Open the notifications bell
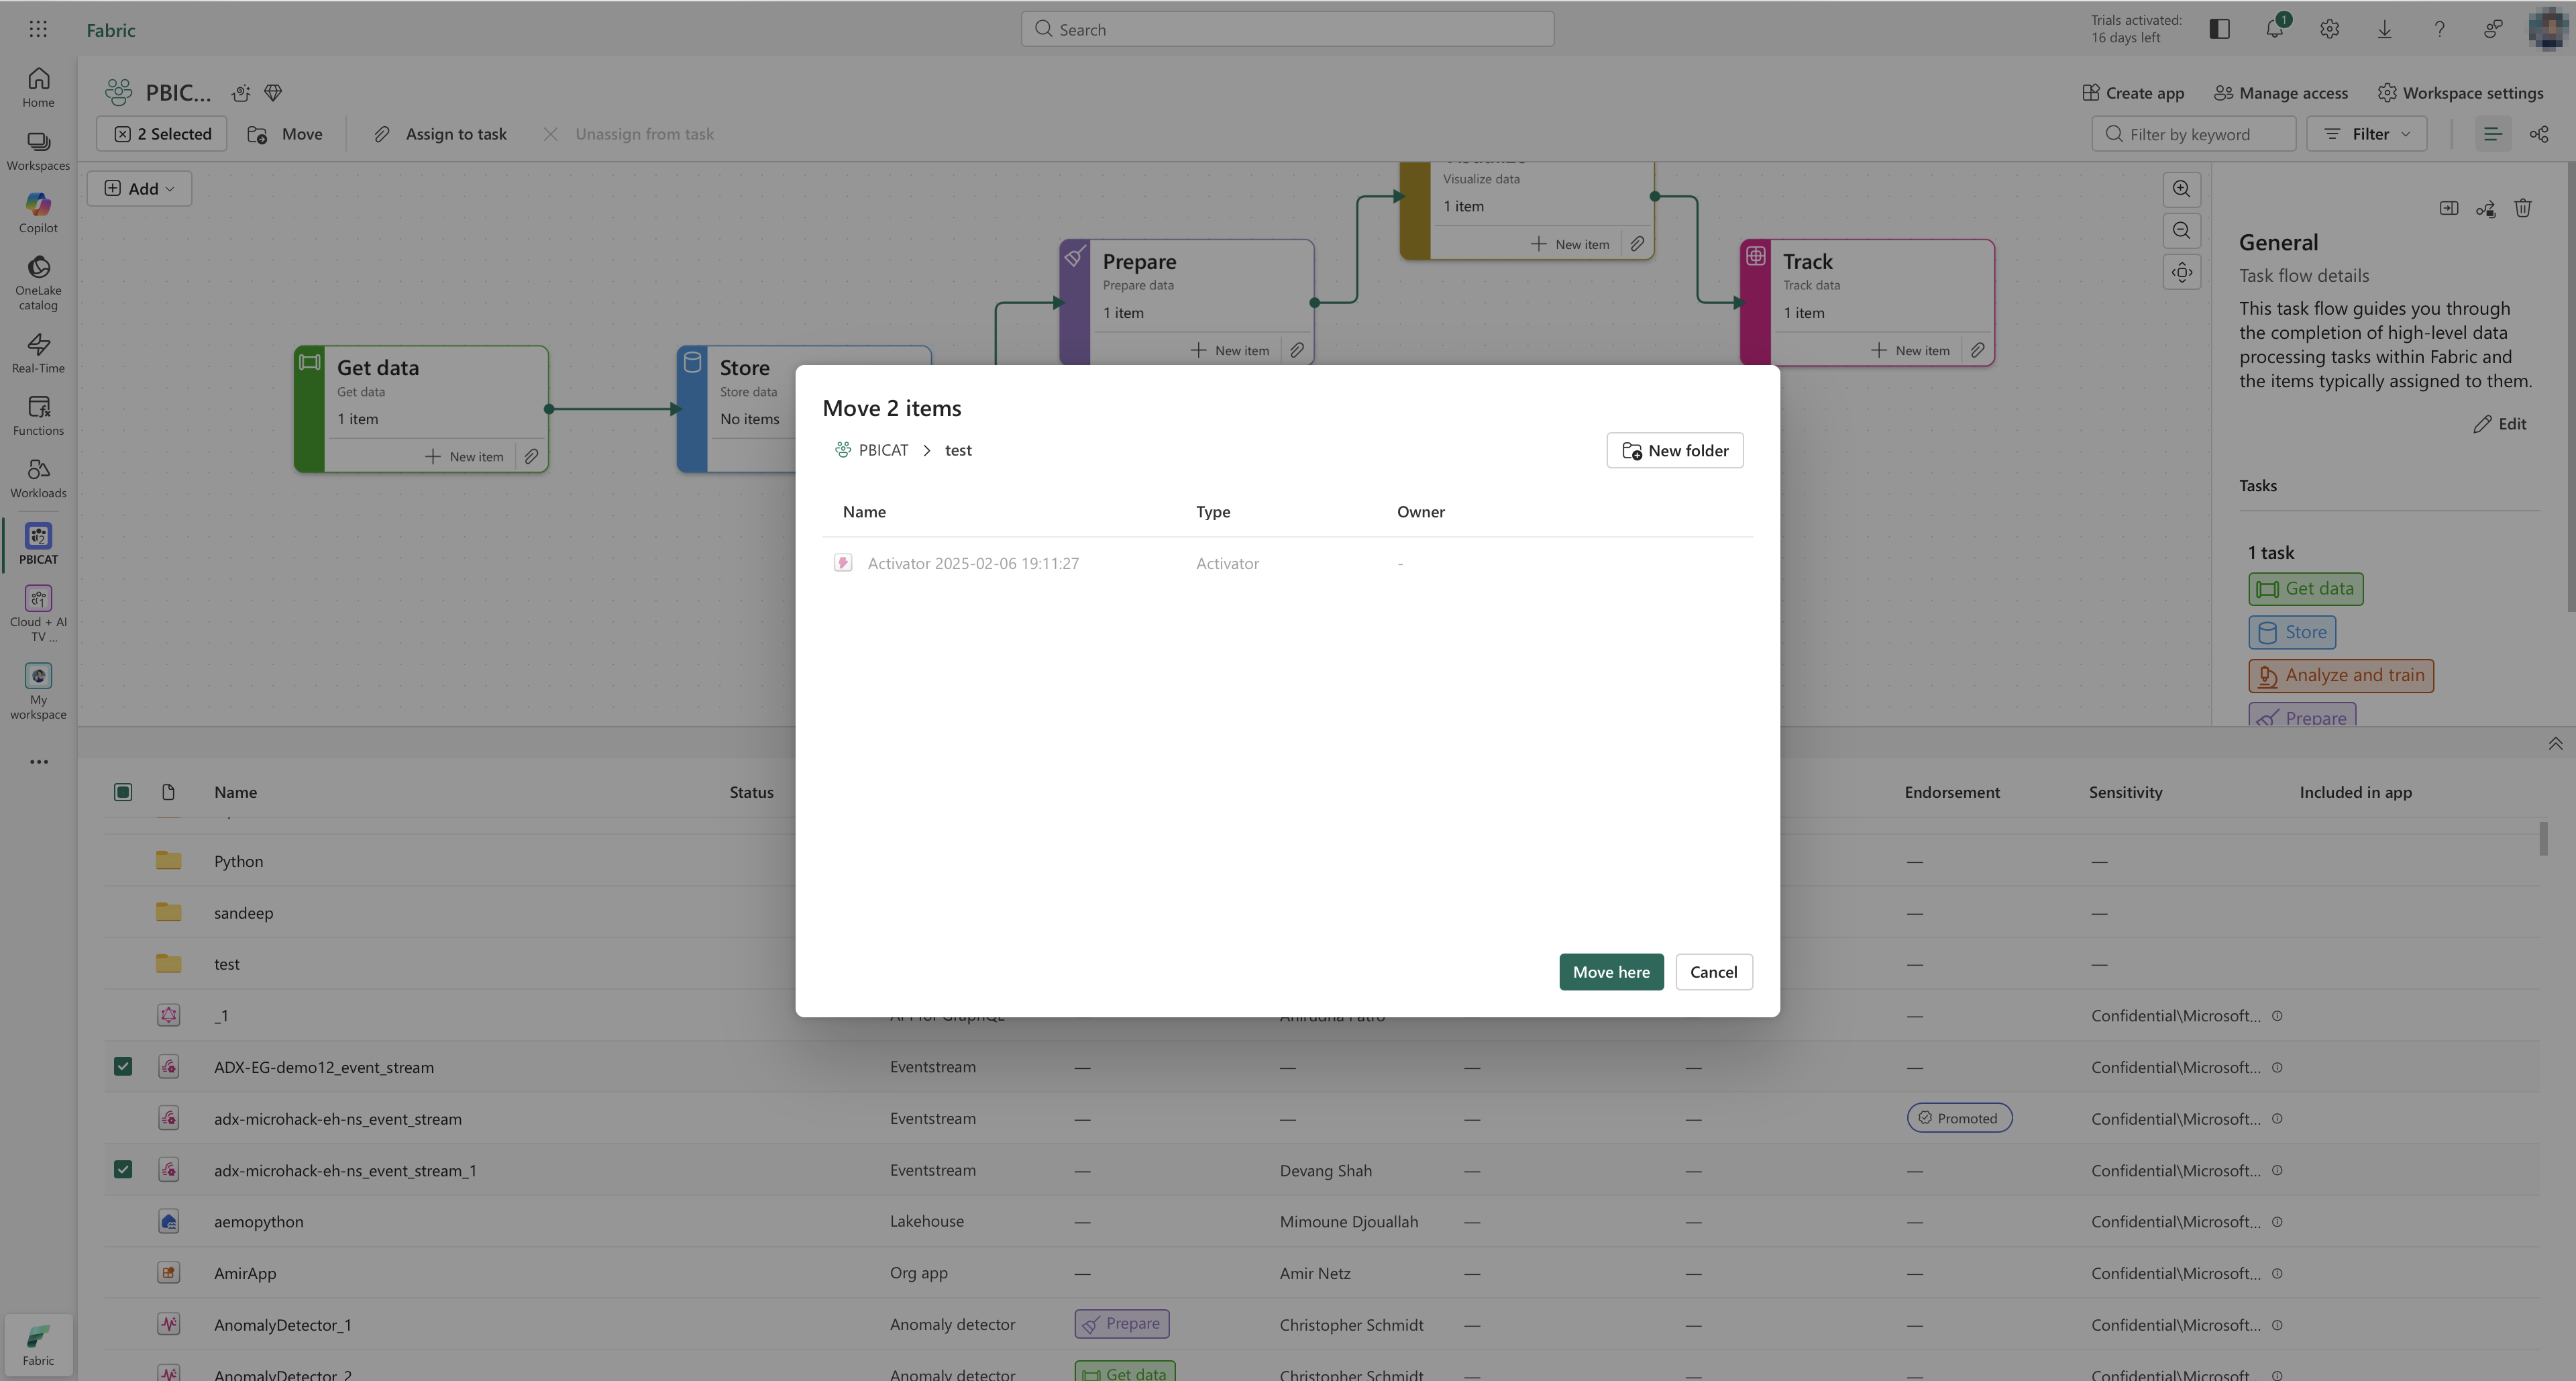 (x=2275, y=29)
